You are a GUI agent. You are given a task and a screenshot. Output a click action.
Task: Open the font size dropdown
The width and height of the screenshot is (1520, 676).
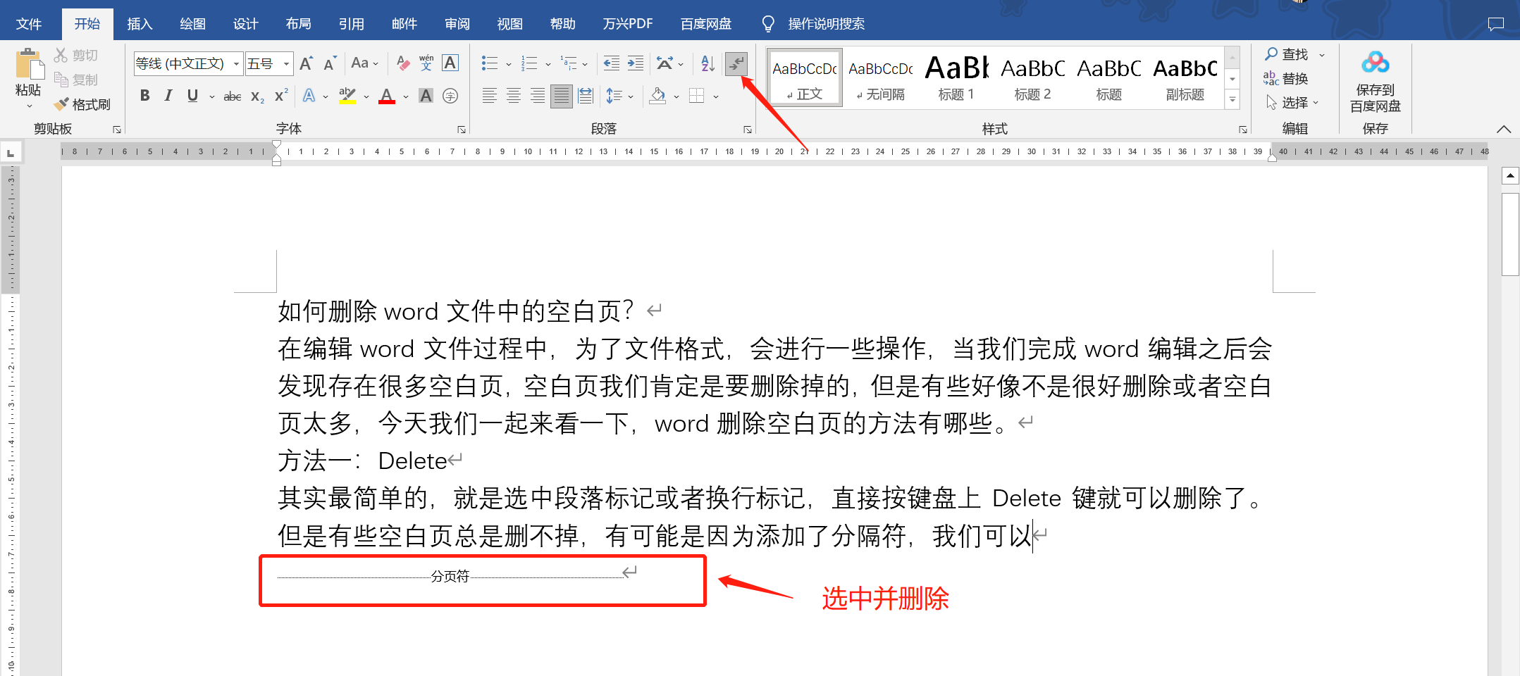pos(285,63)
